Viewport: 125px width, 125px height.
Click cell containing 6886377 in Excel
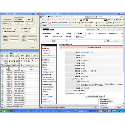tap(8, 71)
